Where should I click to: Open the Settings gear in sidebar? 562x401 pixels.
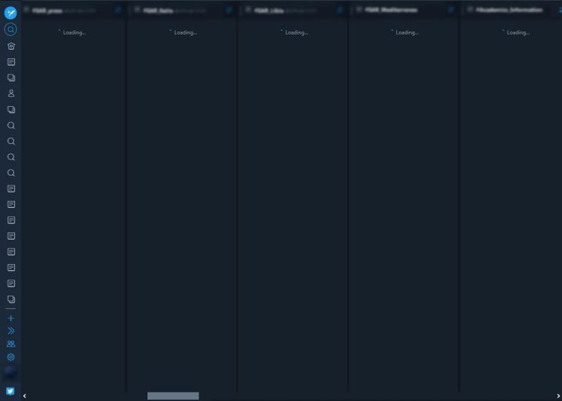11,357
